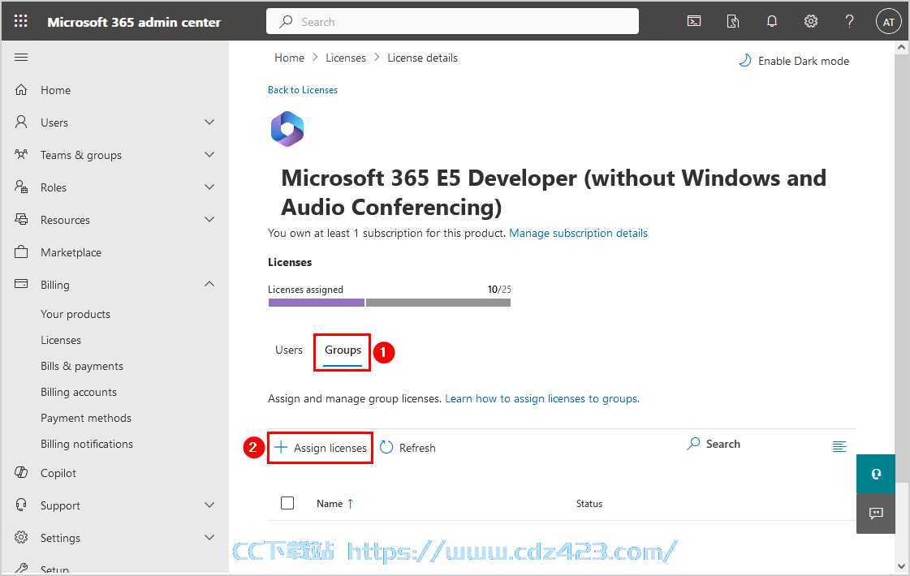Expand the Support menu chevron
The image size is (910, 576).
(209, 505)
